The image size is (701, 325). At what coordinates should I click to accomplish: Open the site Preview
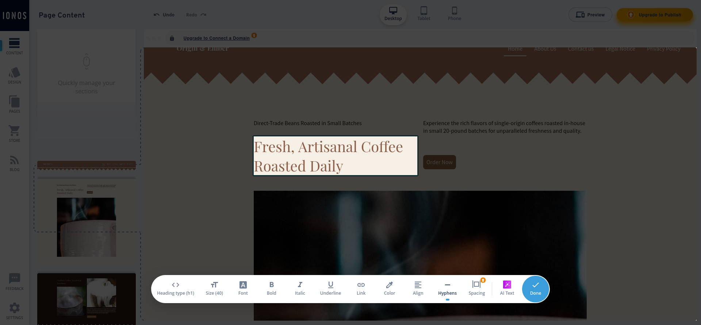[x=590, y=15]
